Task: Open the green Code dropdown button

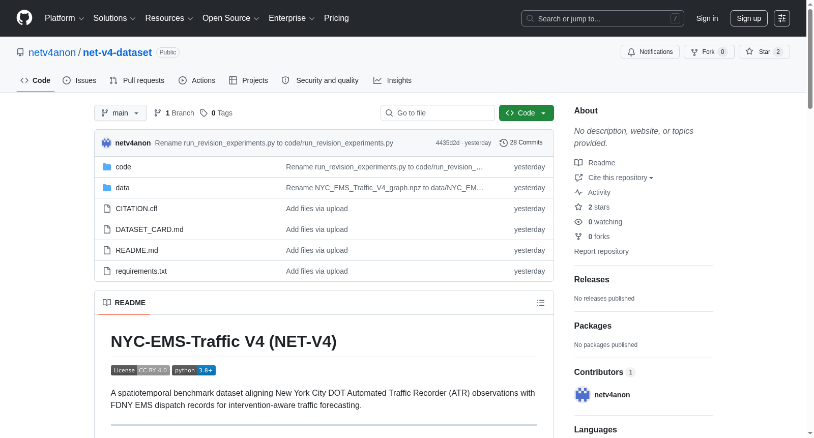Action: 527,113
